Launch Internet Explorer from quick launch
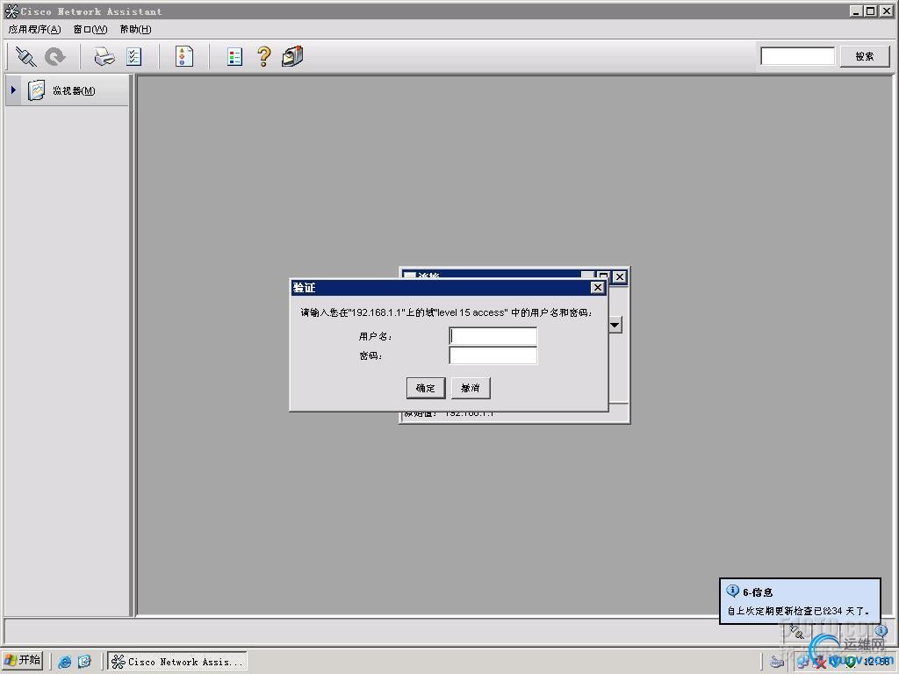Image resolution: width=899 pixels, height=674 pixels. tap(65, 662)
